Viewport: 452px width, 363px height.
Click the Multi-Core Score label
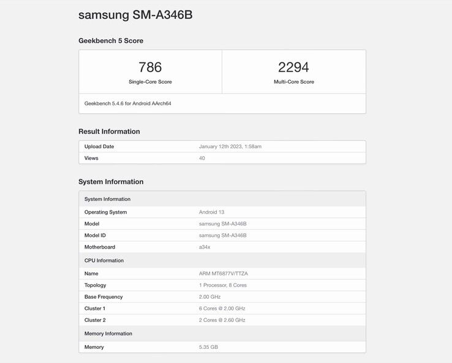point(293,82)
